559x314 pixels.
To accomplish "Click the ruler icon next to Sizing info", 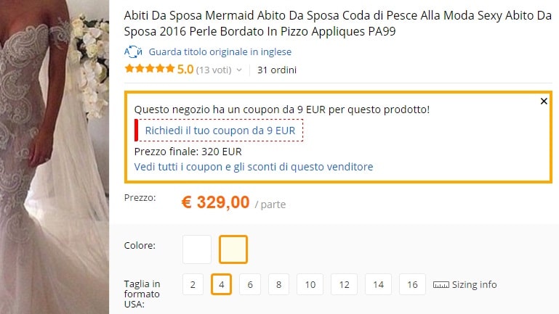I will tap(441, 285).
